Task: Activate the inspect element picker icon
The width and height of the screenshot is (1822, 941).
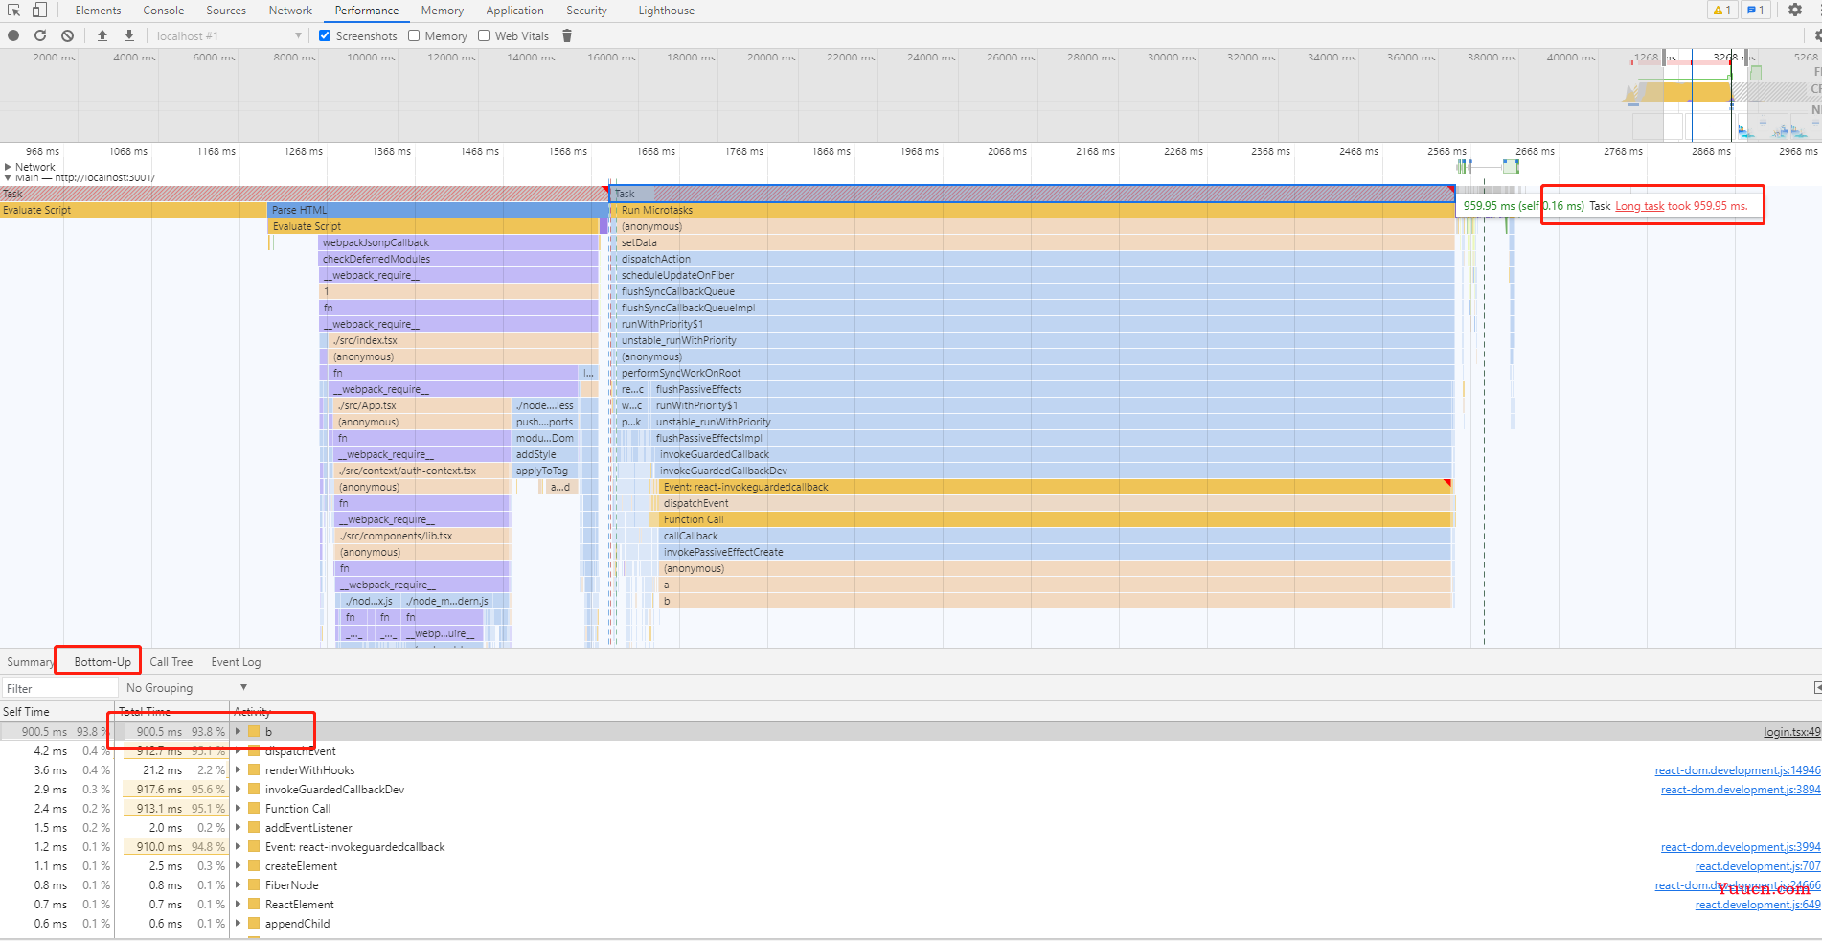Action: tap(13, 11)
